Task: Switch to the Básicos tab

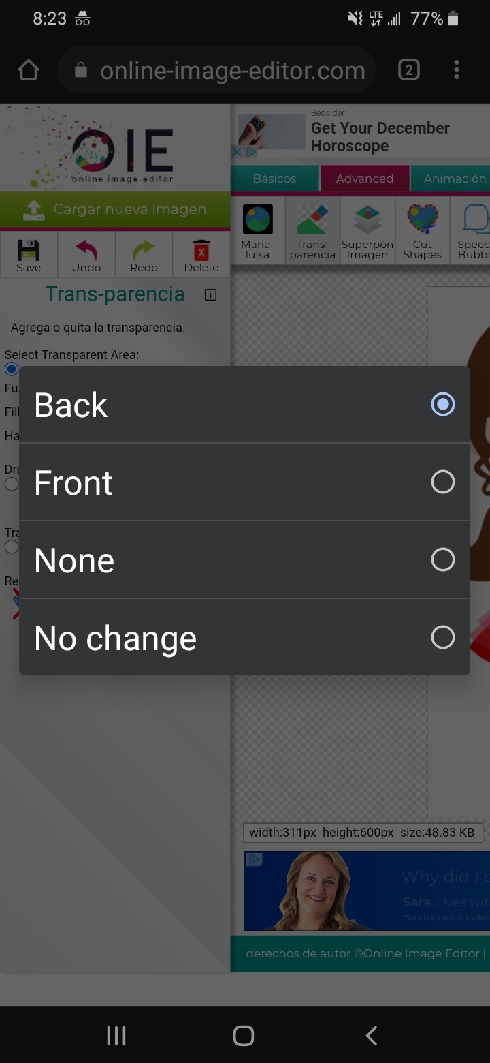Action: pyautogui.click(x=274, y=179)
